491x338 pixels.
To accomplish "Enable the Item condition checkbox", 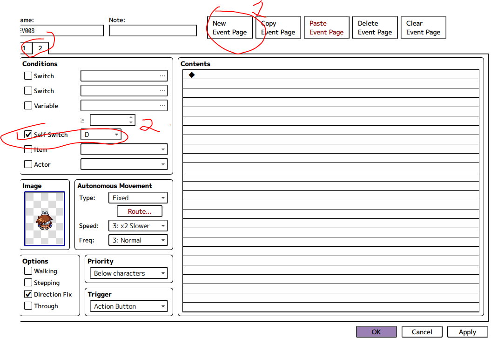I will [28, 149].
